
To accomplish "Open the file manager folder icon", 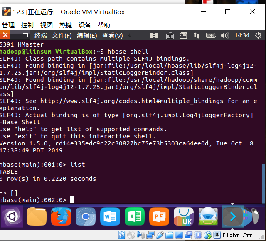I will pos(37,216).
